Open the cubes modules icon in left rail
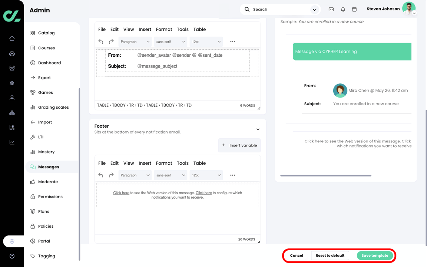This screenshot has height=267, width=427. pos(12,53)
